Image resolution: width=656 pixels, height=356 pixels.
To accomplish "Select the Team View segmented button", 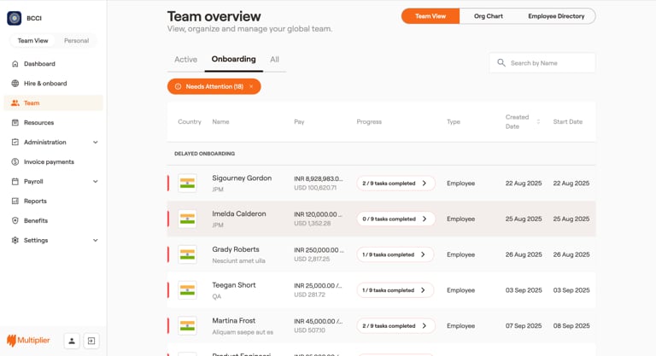I will 430,16.
